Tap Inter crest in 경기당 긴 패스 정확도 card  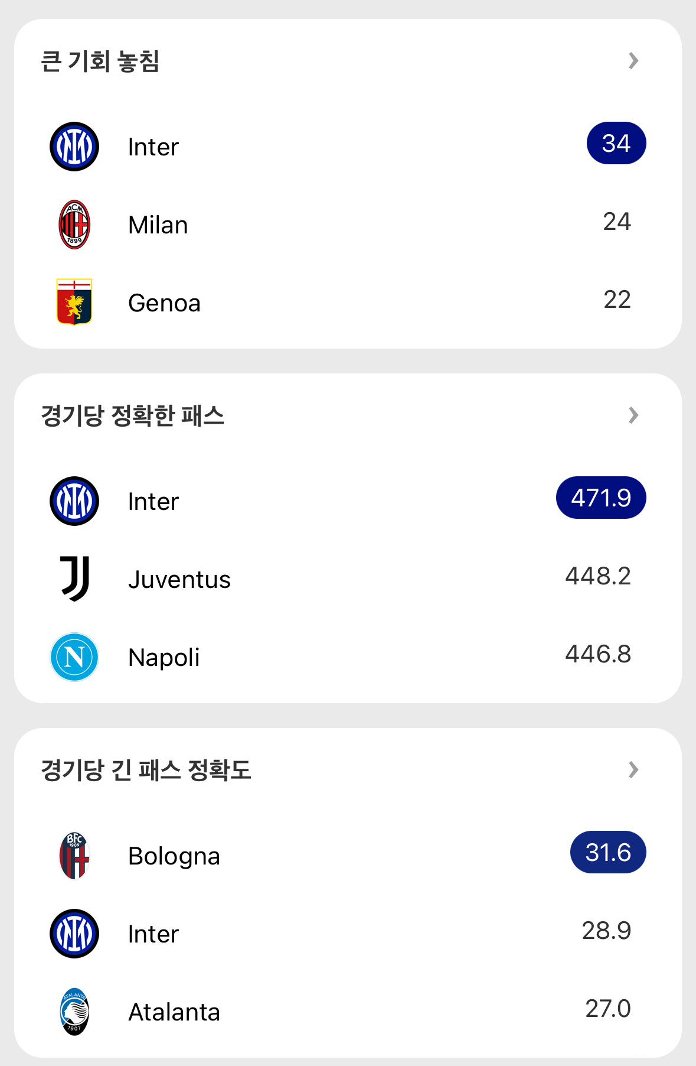[74, 934]
